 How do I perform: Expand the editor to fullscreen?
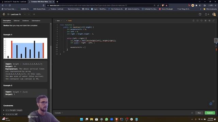pos(214,20)
